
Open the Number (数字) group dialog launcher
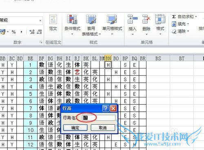click(41, 42)
